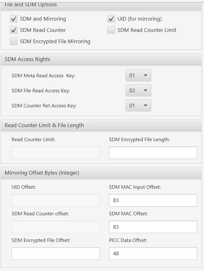The width and height of the screenshot is (204, 271).
Task: Click the SDM Encrypted File Length field
Action: [153, 153]
